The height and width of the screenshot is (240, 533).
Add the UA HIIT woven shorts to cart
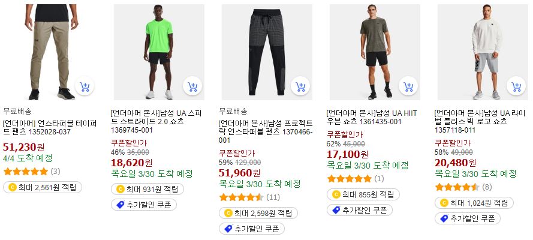point(408,86)
